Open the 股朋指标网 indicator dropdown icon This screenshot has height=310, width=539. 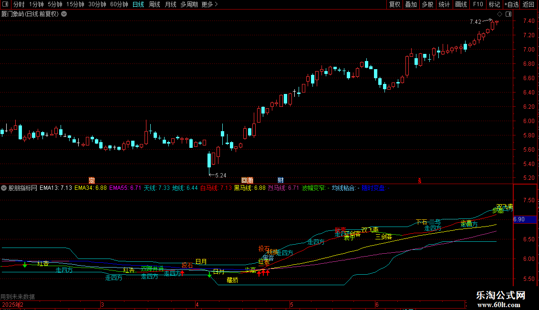click(x=4, y=188)
